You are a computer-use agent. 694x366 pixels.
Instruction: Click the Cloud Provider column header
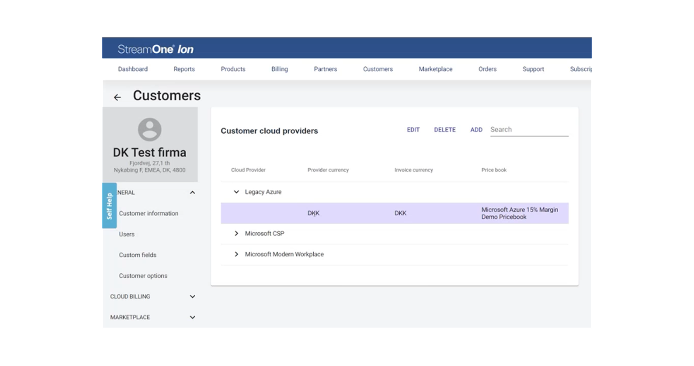coord(248,170)
